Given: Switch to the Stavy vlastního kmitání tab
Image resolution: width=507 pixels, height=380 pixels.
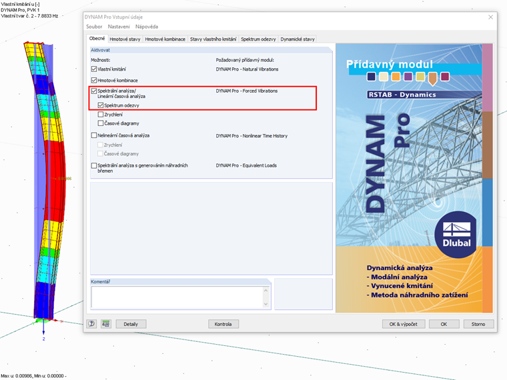Looking at the screenshot, I should click(213, 39).
